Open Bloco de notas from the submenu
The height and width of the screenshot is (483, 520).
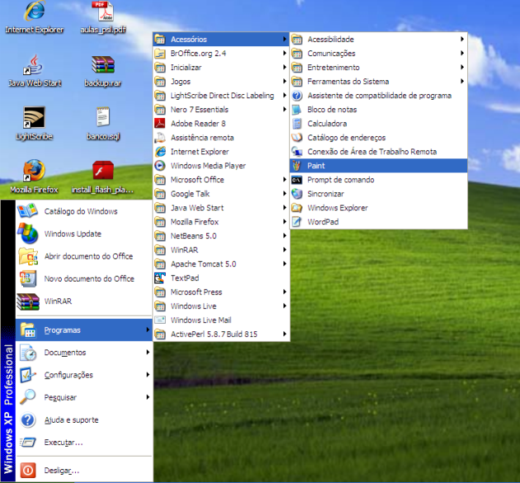pyautogui.click(x=332, y=110)
